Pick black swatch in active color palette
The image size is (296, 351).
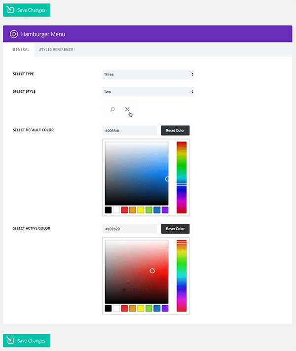pyautogui.click(x=108, y=308)
